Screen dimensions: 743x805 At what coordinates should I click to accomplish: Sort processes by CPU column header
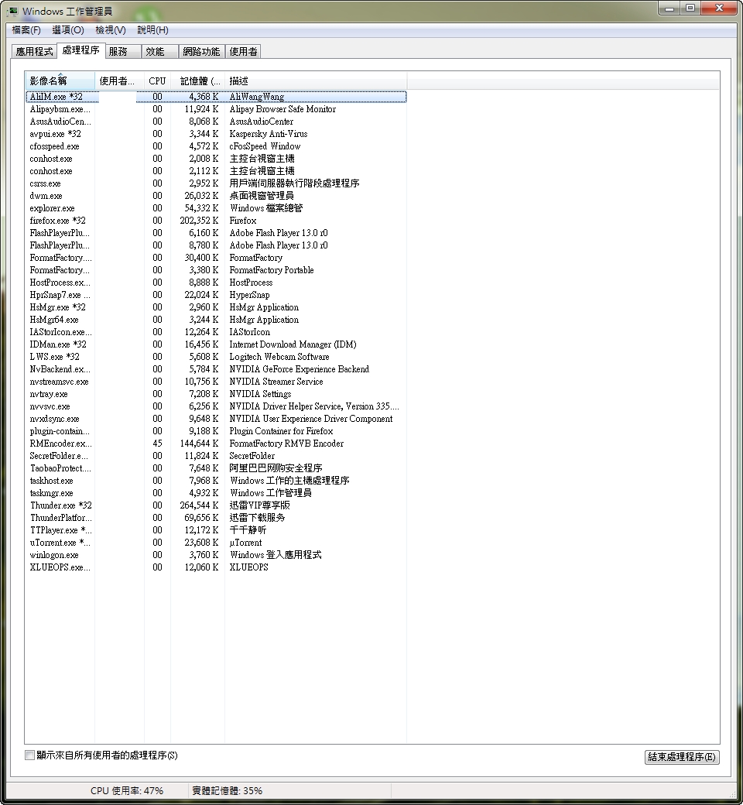click(x=157, y=81)
